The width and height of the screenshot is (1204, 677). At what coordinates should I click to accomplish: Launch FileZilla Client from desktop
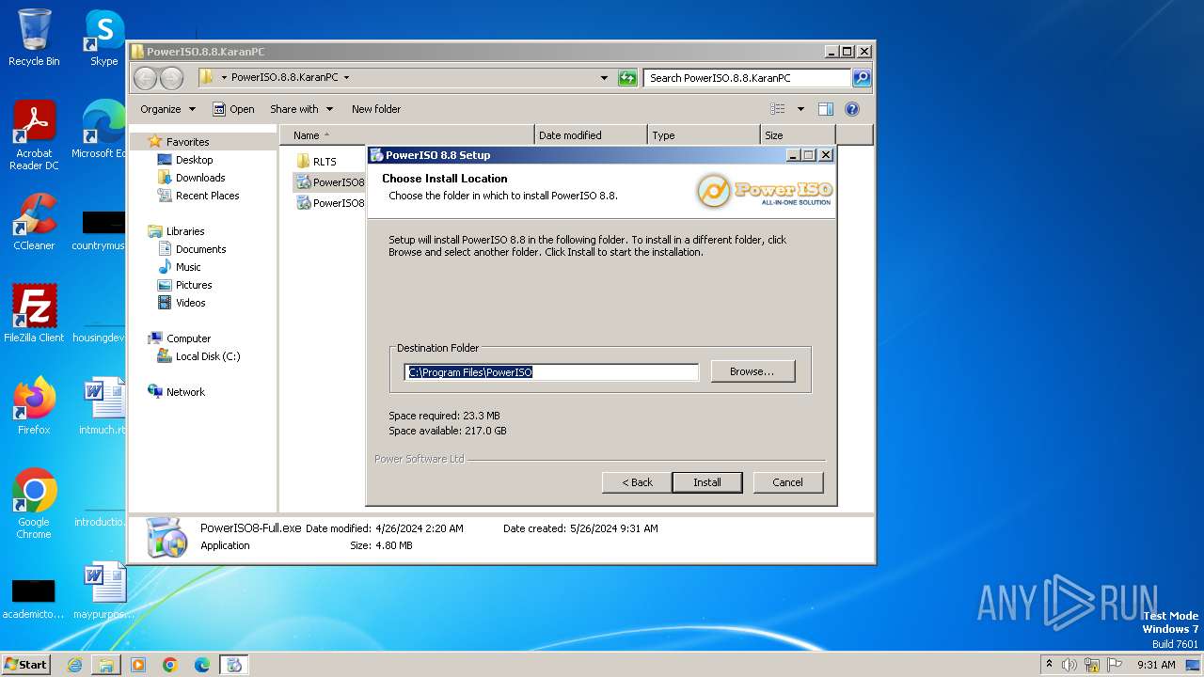click(x=34, y=313)
